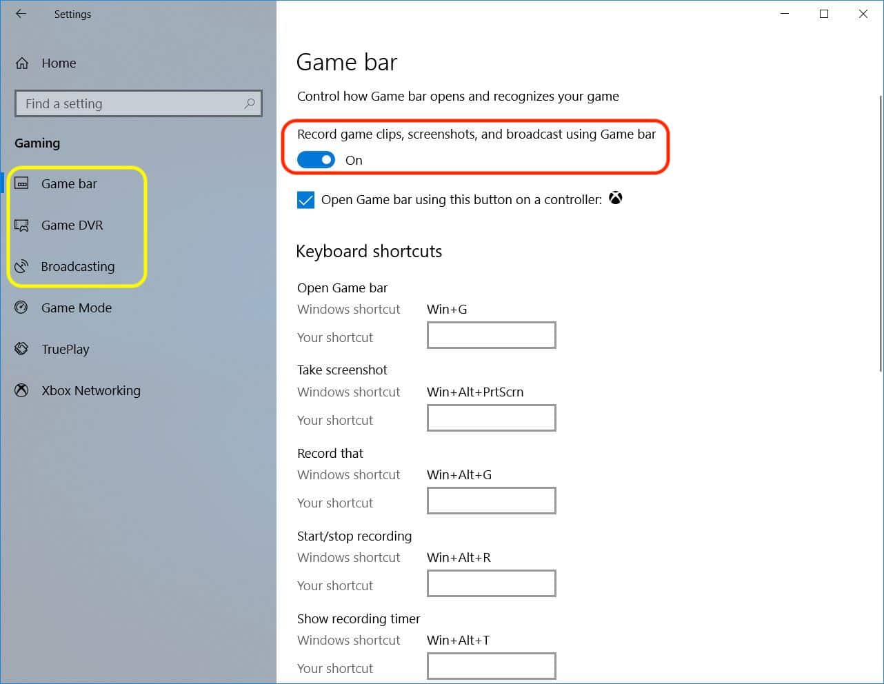The width and height of the screenshot is (884, 684).
Task: Switch to the Xbox Networking settings page
Action: pos(90,390)
